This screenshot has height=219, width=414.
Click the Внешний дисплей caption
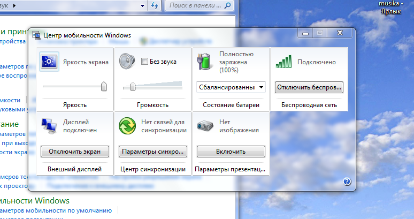click(74, 169)
